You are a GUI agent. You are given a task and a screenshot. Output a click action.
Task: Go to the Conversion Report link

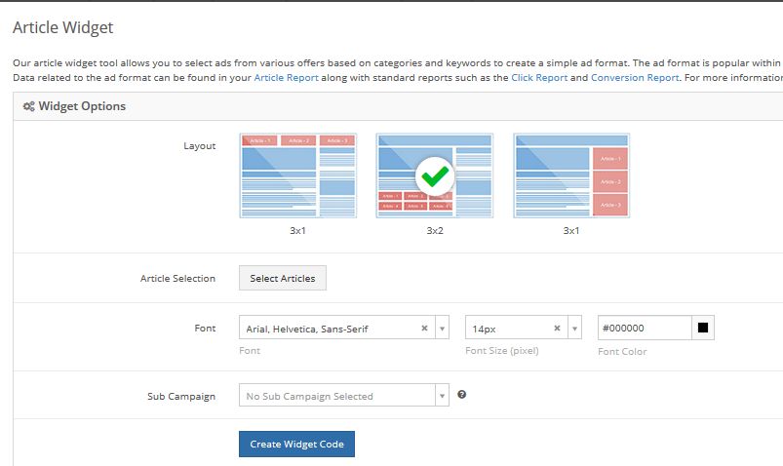click(x=635, y=77)
